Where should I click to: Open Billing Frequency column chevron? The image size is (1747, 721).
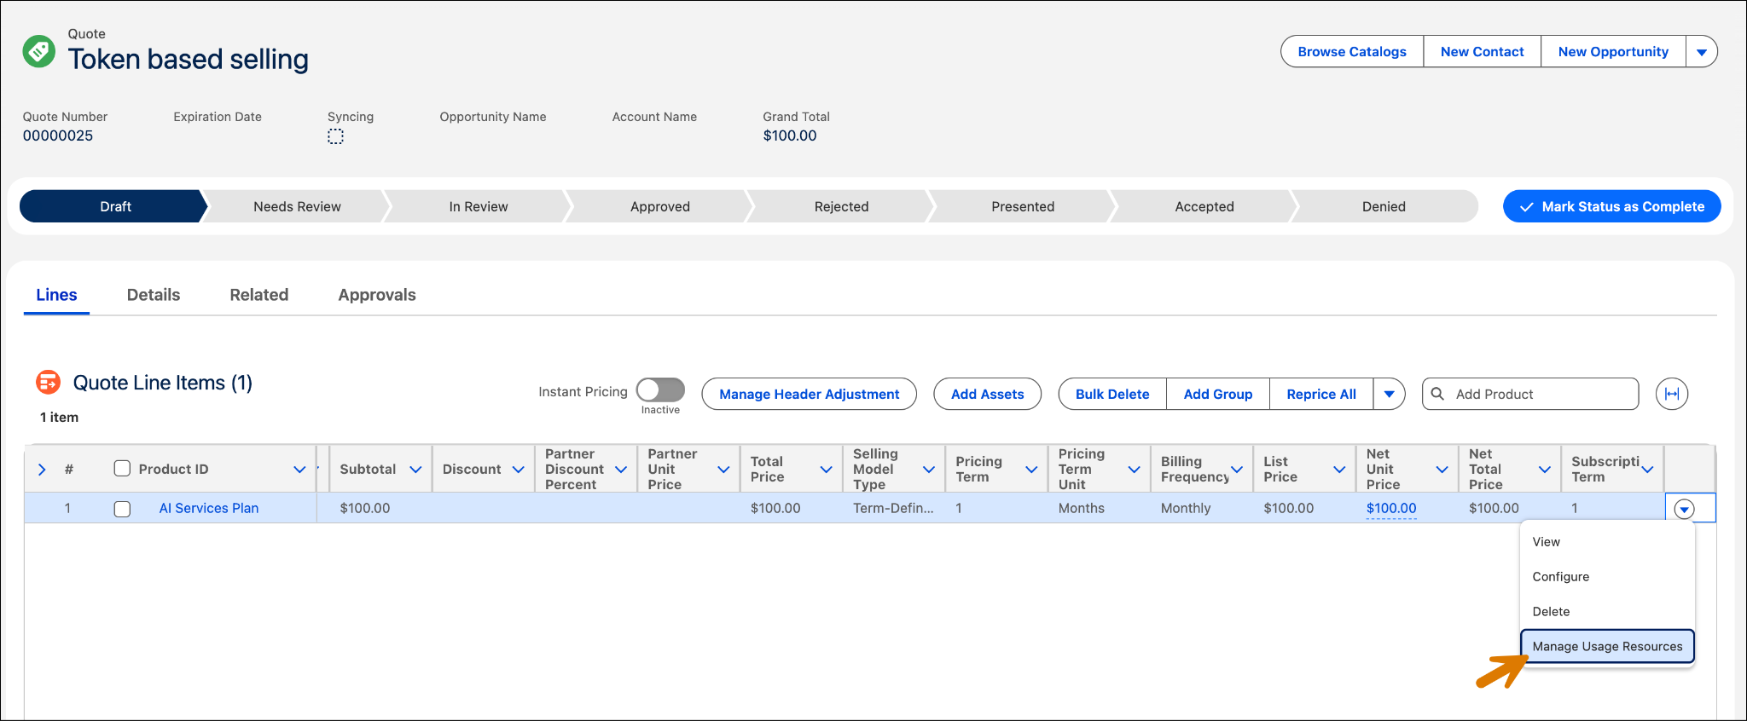point(1237,469)
